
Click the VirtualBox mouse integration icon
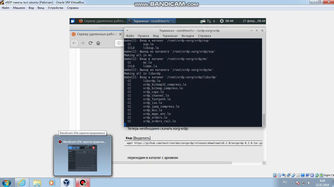click(317, 175)
